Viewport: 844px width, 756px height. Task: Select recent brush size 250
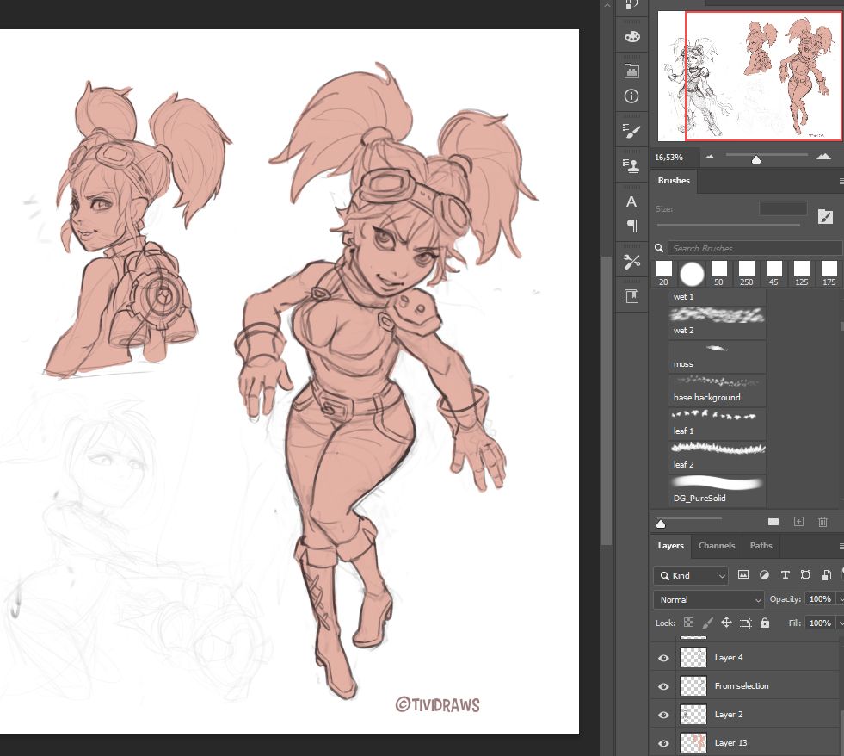pyautogui.click(x=746, y=273)
